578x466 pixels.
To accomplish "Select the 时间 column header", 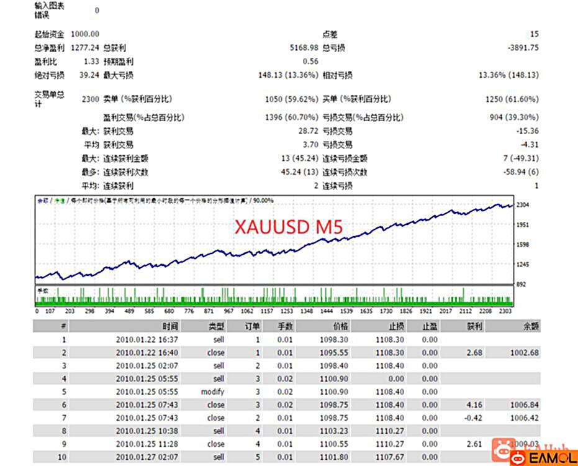I will [x=169, y=326].
